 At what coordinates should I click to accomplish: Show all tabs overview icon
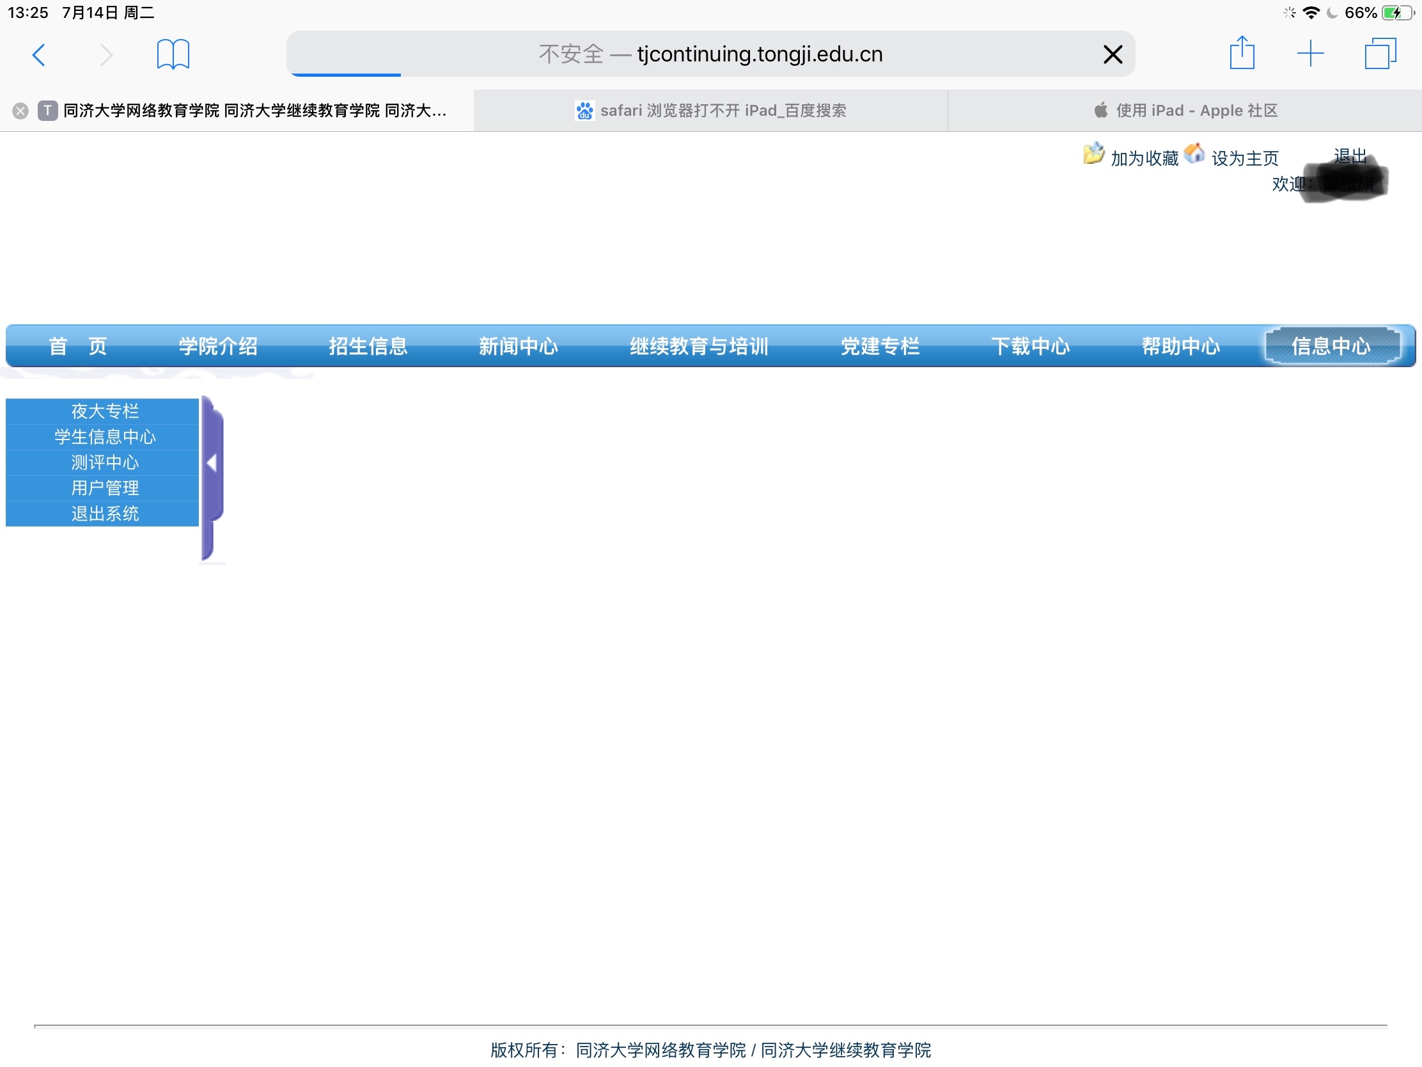1380,53
